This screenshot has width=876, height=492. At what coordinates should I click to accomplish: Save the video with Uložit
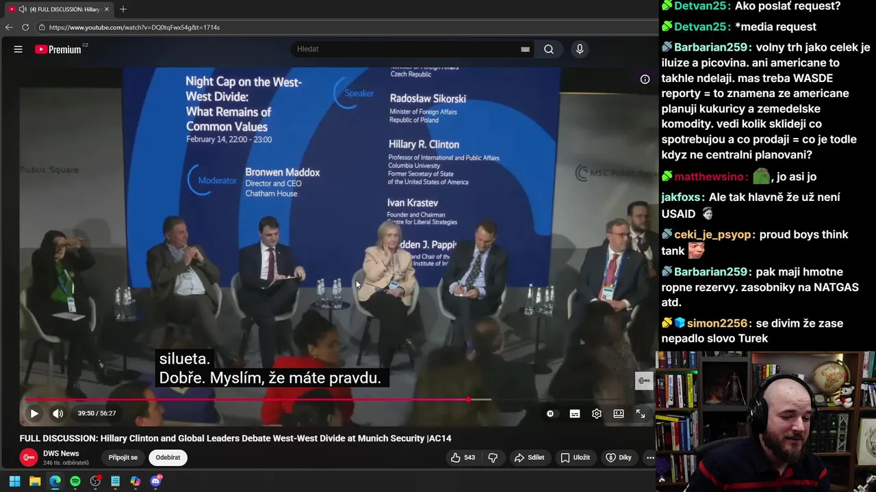point(575,458)
